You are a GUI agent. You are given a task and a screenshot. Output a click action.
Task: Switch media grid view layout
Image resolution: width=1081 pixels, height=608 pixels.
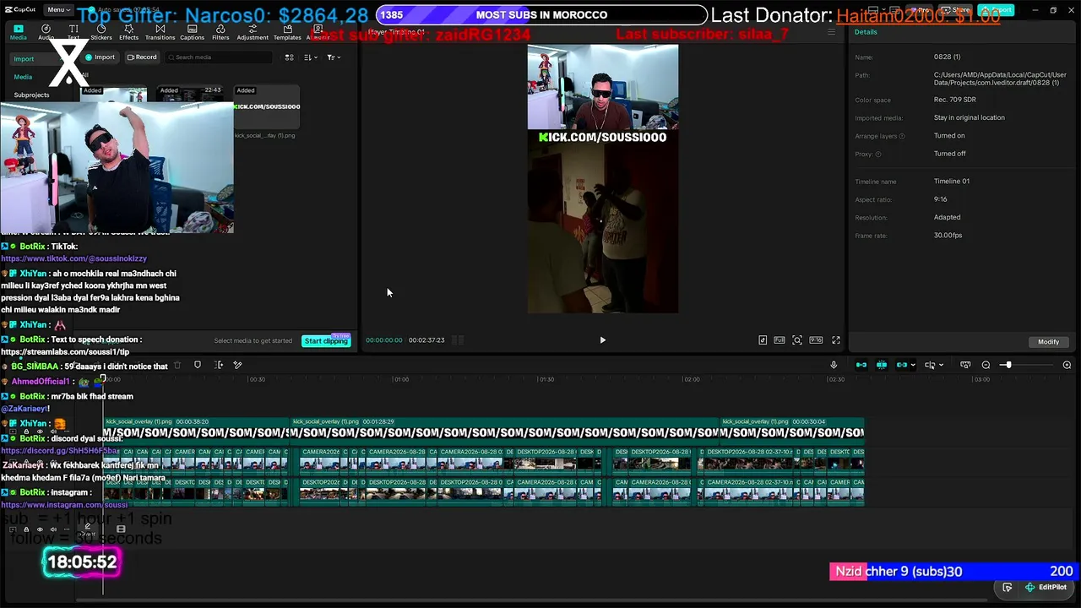289,57
